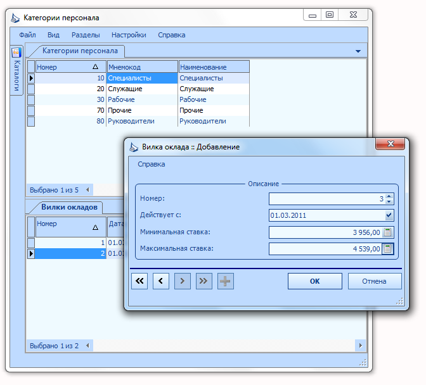Select the Категории персонала tab
426x385 pixels.
[x=80, y=51]
